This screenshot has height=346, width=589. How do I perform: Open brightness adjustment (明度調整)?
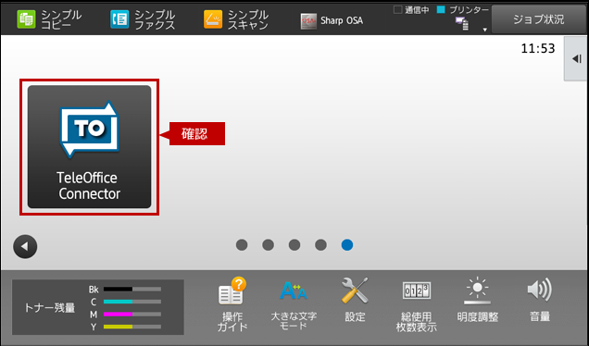(478, 301)
